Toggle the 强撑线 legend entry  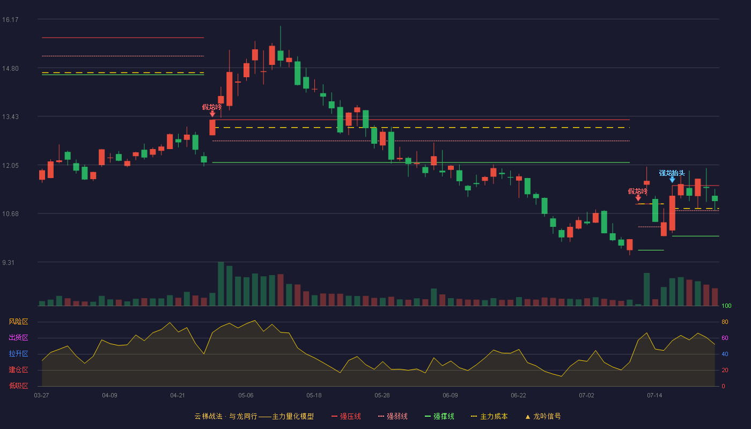439,416
